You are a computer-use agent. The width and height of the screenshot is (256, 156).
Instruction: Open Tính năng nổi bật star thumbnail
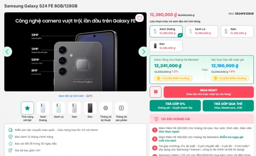[x=27, y=108]
